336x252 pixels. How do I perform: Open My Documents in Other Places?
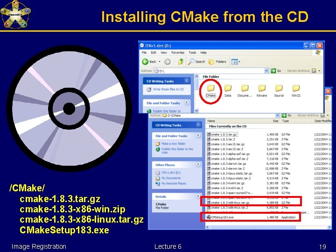[x=171, y=178]
